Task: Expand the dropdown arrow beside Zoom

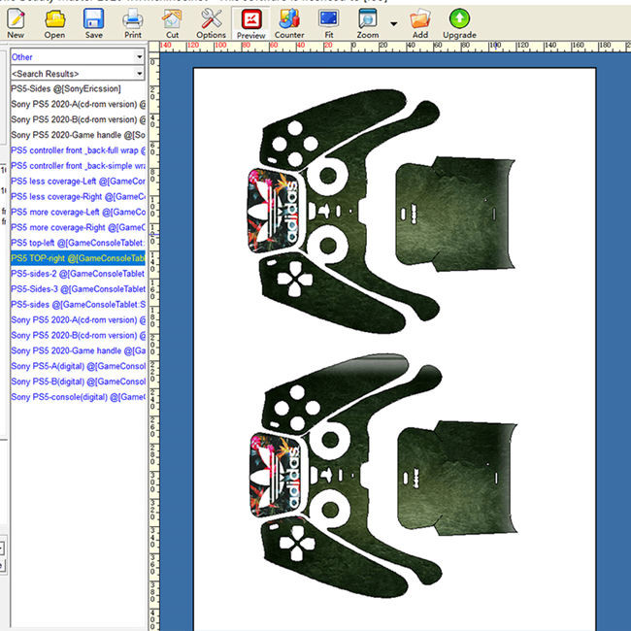Action: (393, 23)
